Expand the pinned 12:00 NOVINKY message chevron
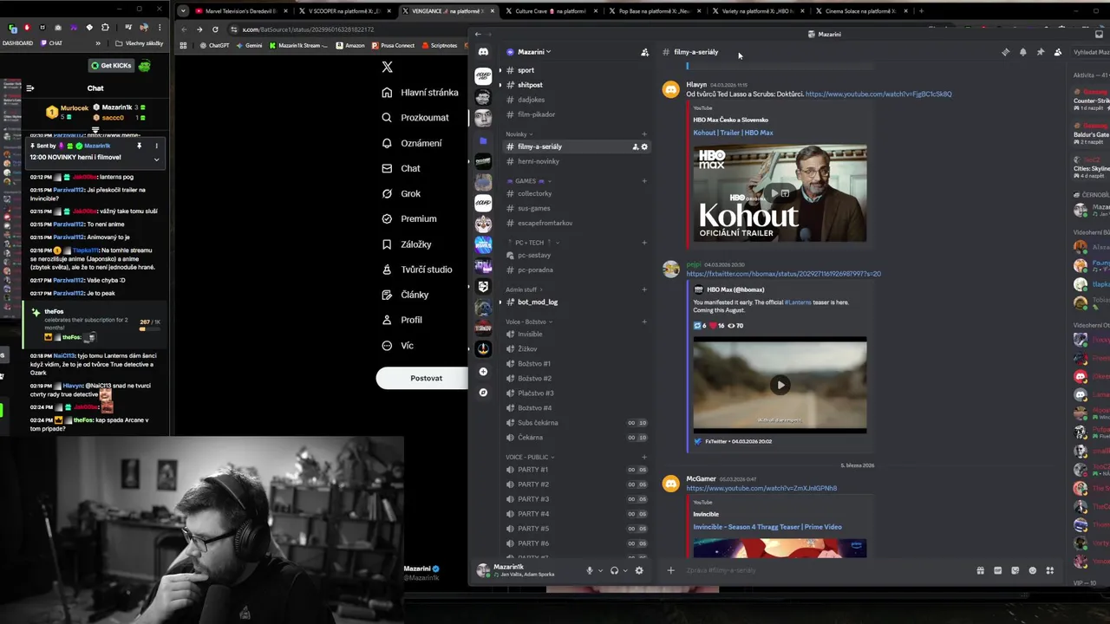 click(156, 159)
